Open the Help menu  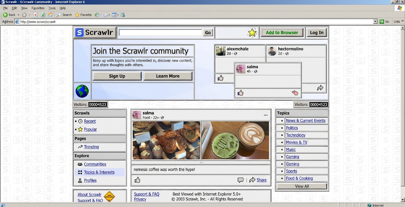coord(63,8)
